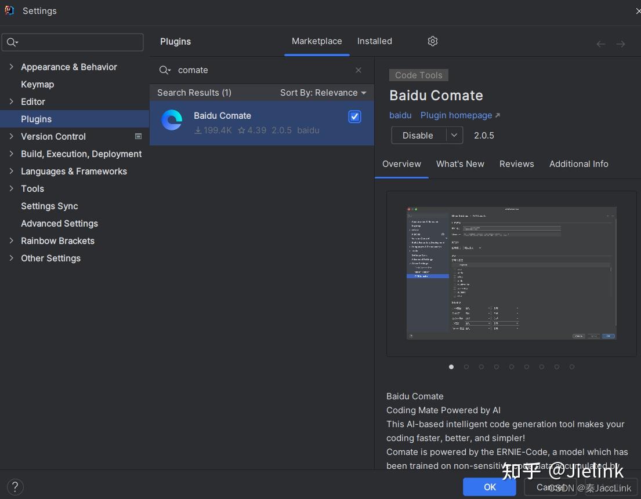
Task: Select the Plugins sidebar entry
Action: [x=36, y=119]
